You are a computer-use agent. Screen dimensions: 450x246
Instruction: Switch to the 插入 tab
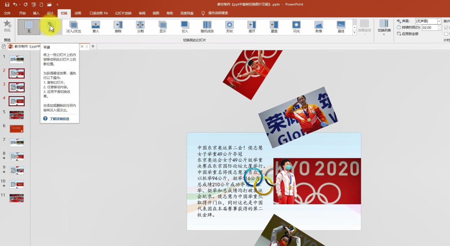[36, 13]
